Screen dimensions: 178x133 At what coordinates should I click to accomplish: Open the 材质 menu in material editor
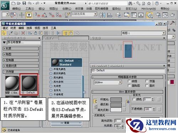pyautogui.click(x=13, y=28)
